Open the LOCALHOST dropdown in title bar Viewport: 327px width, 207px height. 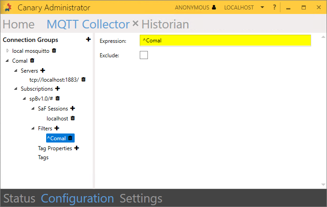(262, 8)
